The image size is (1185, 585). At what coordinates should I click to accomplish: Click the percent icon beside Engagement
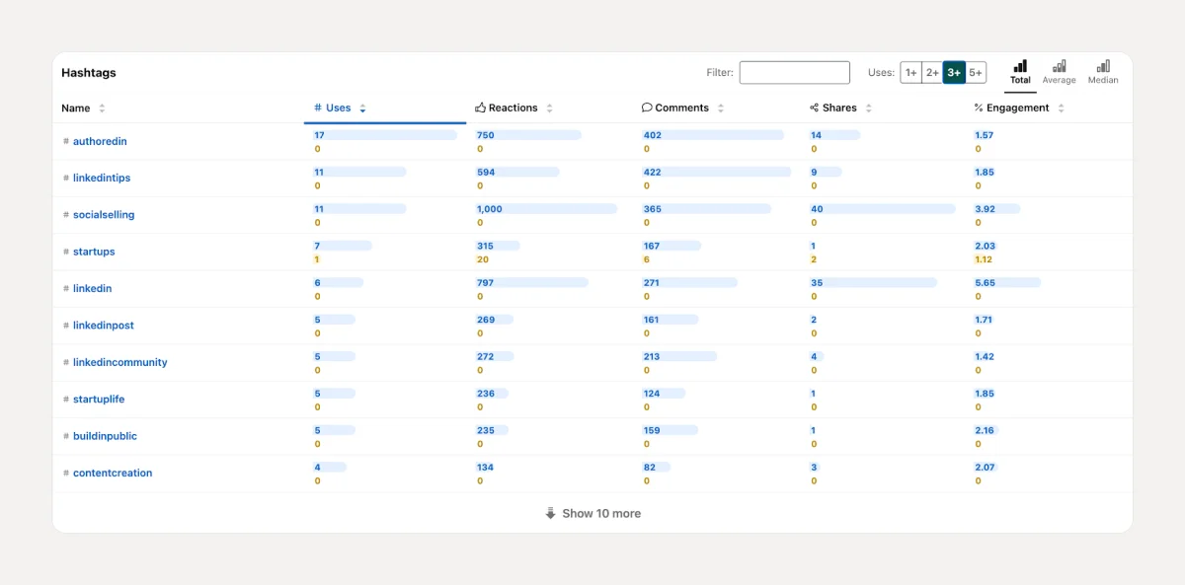coord(977,108)
